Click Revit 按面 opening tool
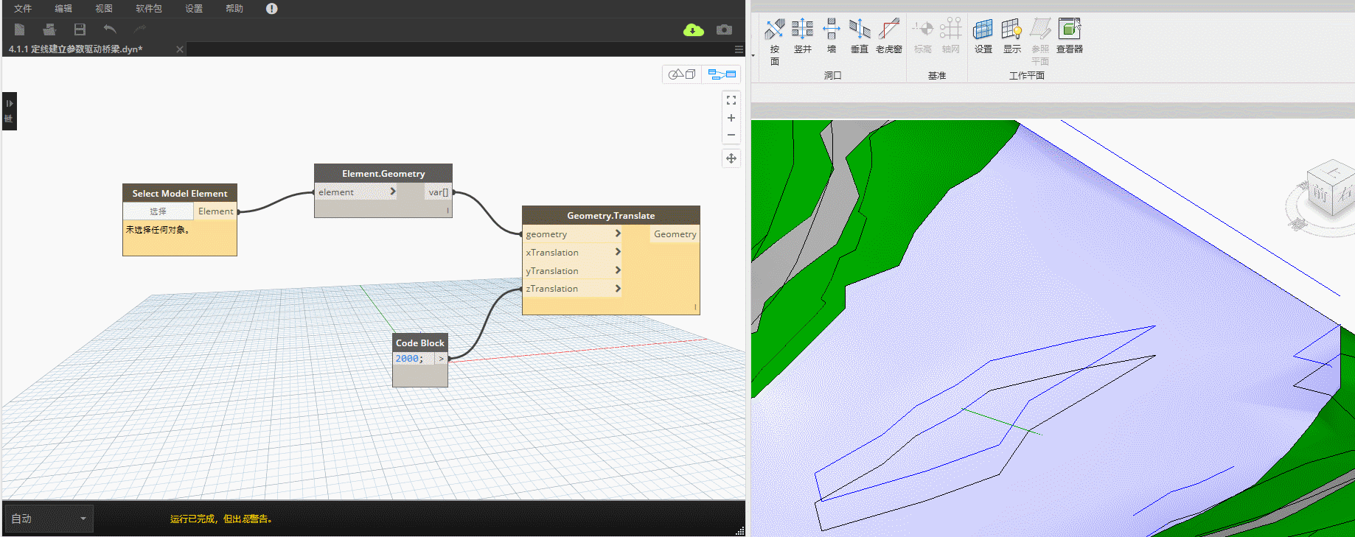Viewport: 1355px width, 537px height. pyautogui.click(x=775, y=42)
